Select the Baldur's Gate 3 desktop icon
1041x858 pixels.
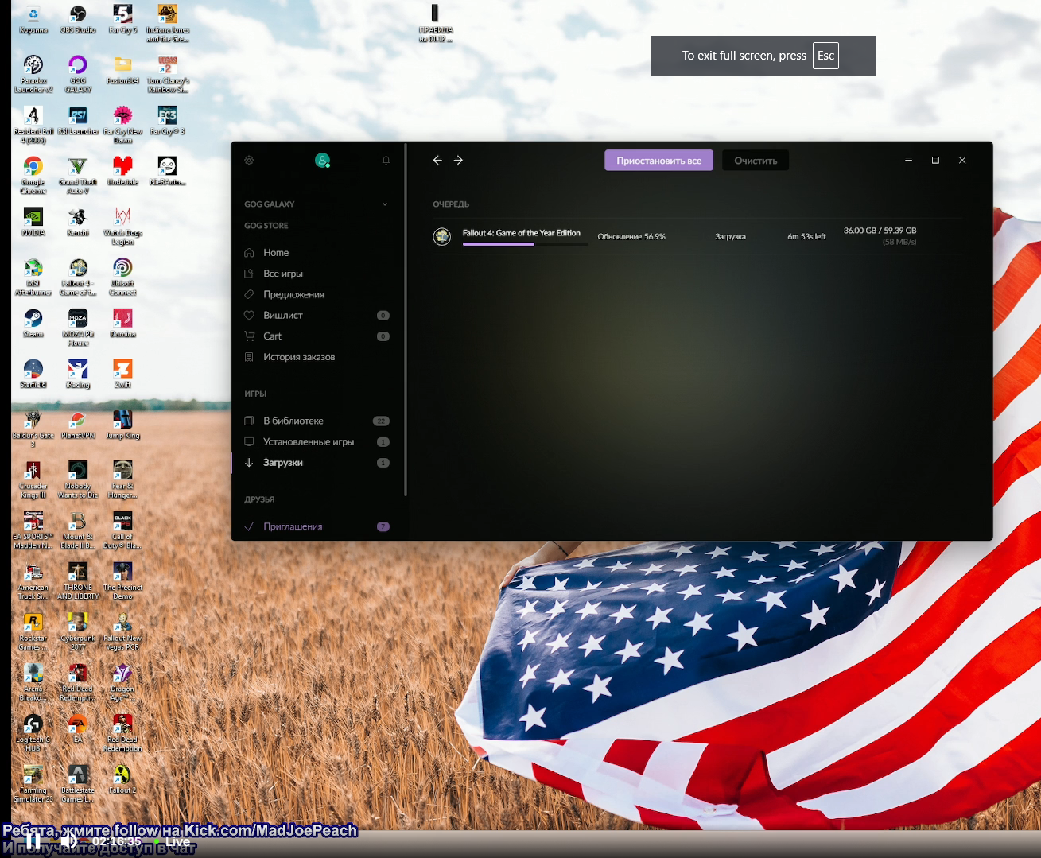click(x=33, y=429)
